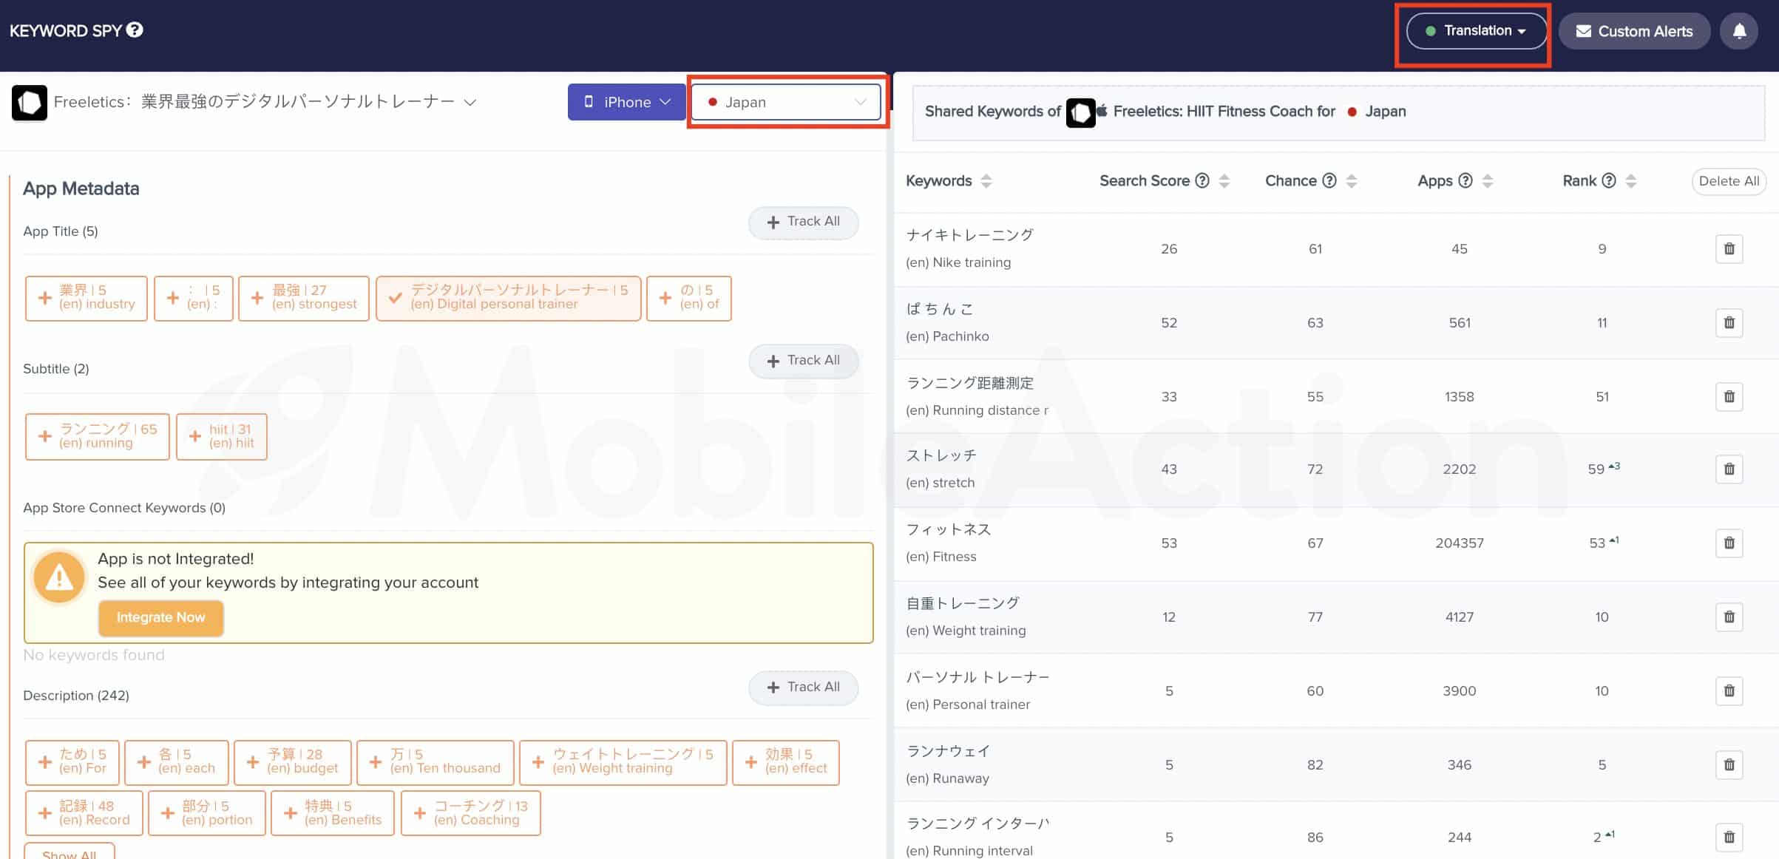Add the Record keyword chip
The height and width of the screenshot is (859, 1779).
[84, 813]
